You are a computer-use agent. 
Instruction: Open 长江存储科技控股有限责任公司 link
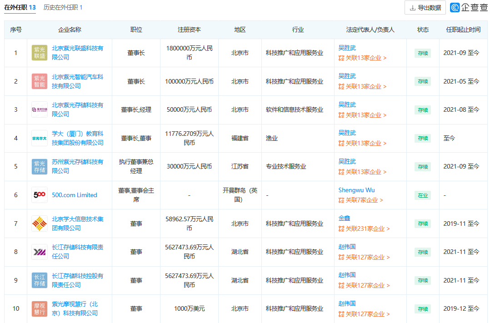click(x=77, y=280)
